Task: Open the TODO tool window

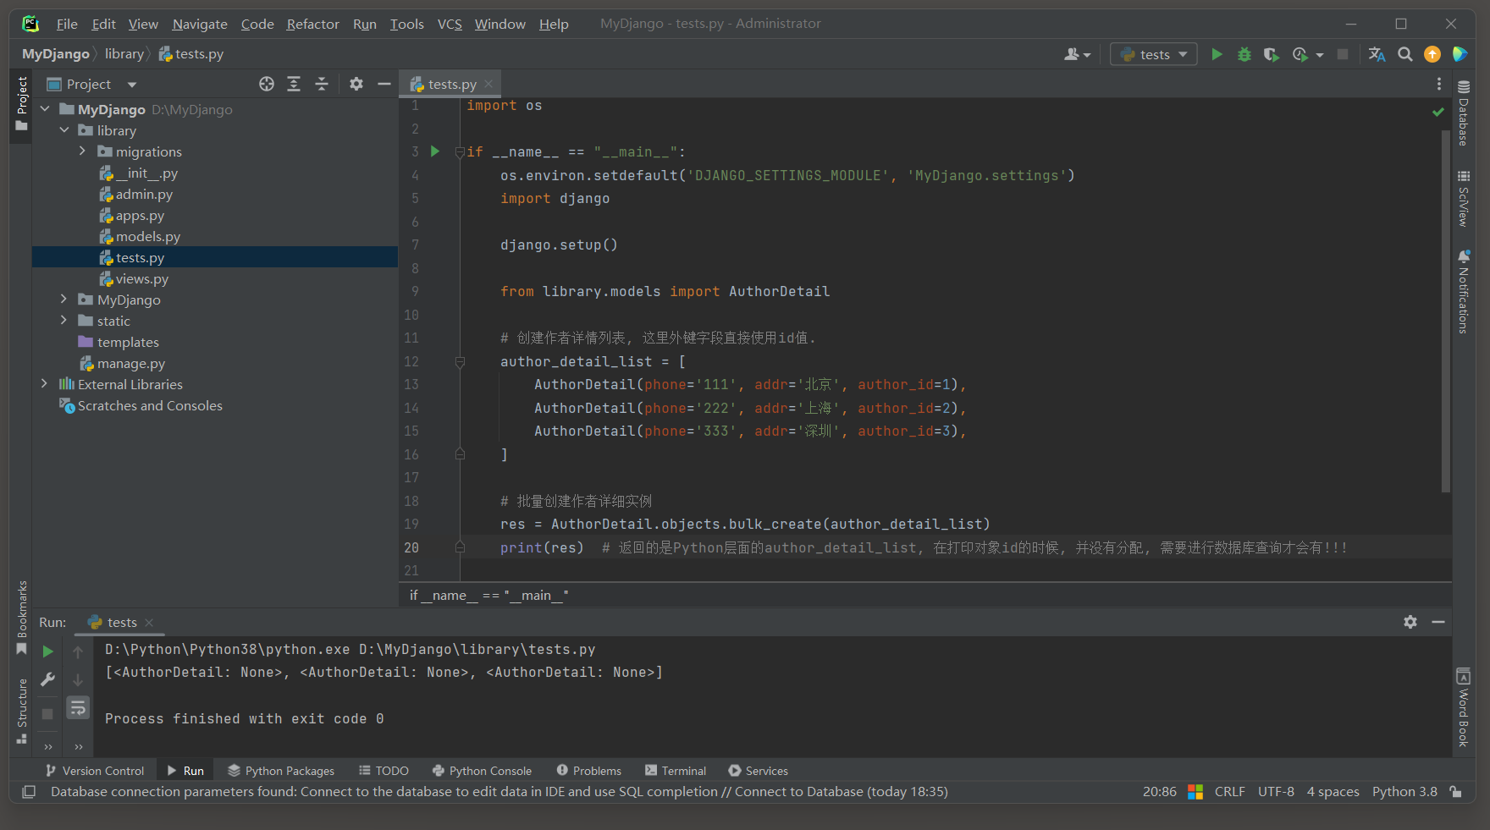Action: 384,771
